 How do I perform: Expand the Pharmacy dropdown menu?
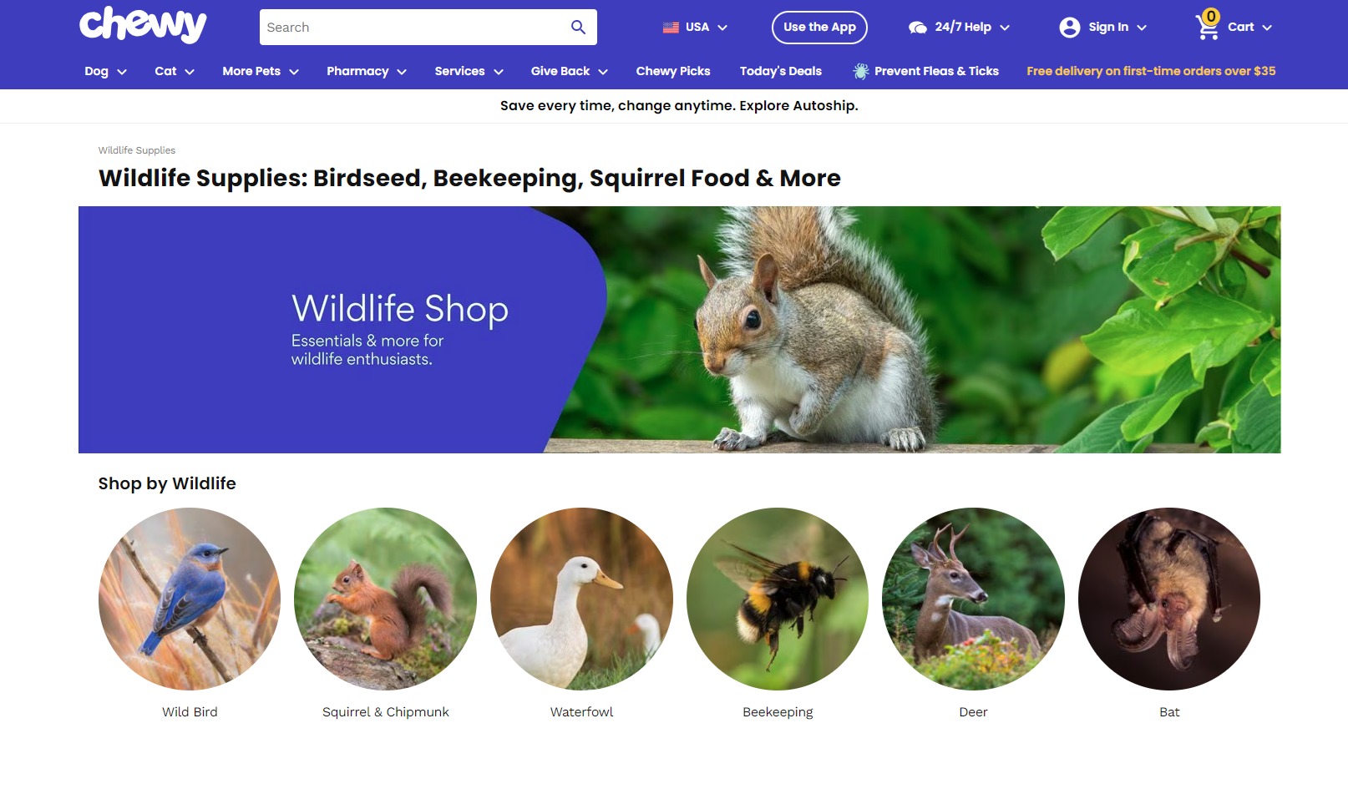click(367, 72)
